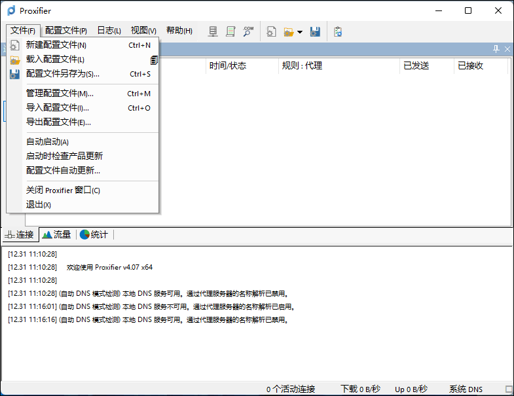Expand the open profile dropdown arrow in toolbar
514x396 pixels.
tap(299, 31)
